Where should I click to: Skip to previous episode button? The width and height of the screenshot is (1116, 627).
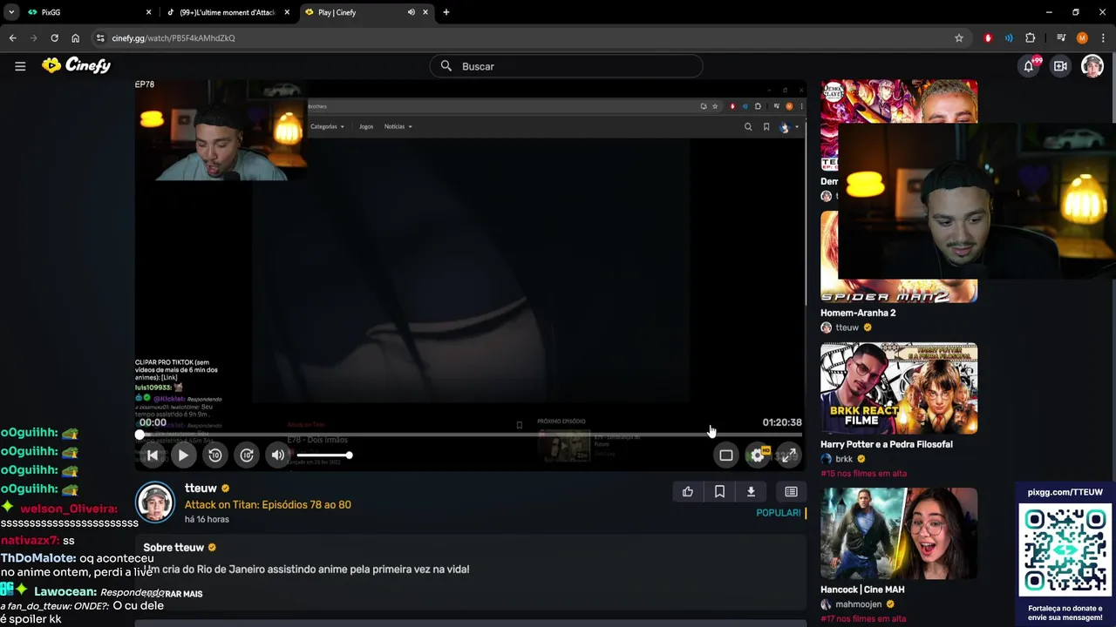153,455
